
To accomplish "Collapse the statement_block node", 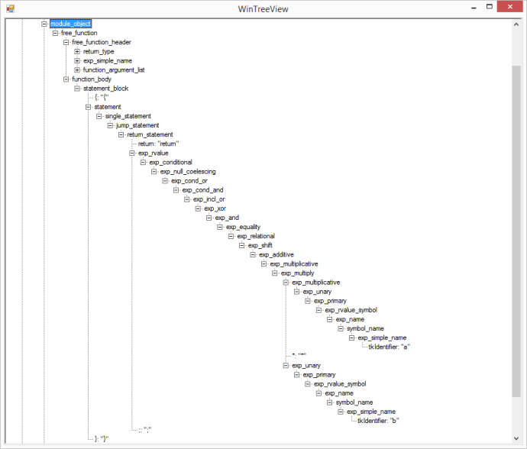I will pos(77,88).
